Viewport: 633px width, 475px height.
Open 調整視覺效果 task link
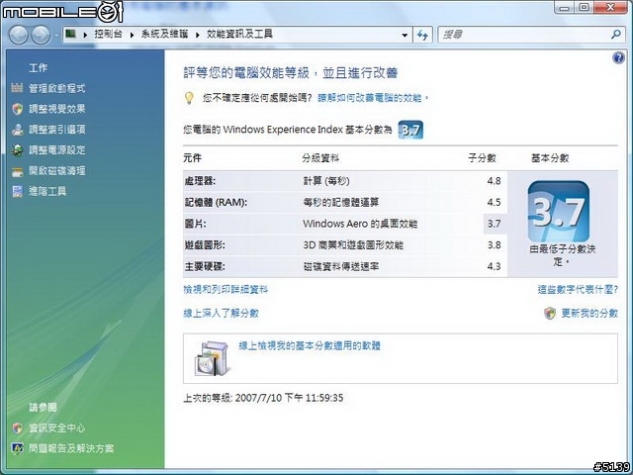pos(57,109)
